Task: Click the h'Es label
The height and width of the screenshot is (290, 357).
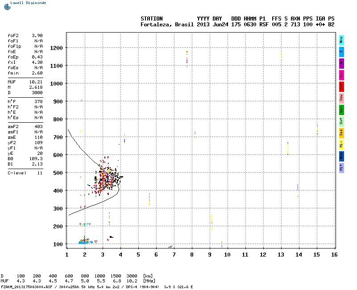Action: 13,118
